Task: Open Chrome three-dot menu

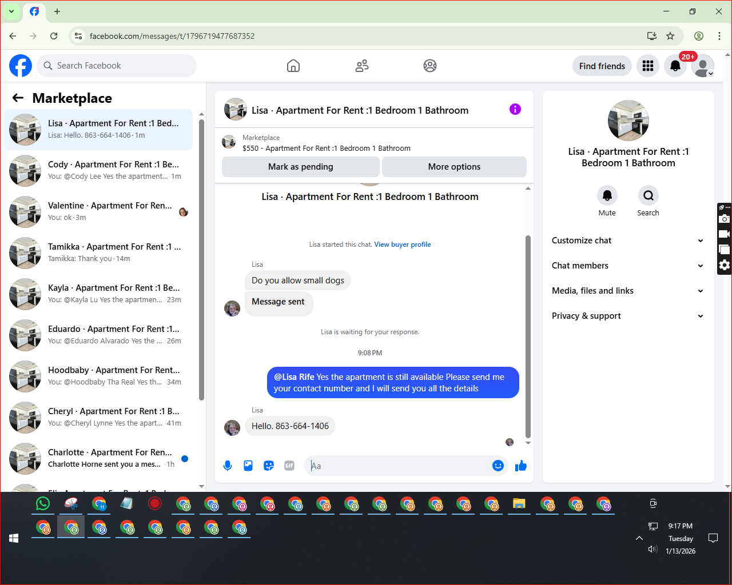Action: click(x=719, y=36)
